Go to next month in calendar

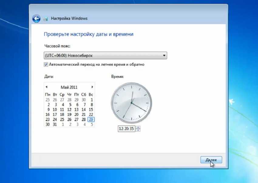point(92,87)
